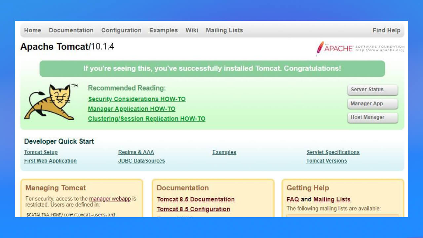423x238 pixels.
Task: Follow the First Web Application link
Action: click(50, 161)
